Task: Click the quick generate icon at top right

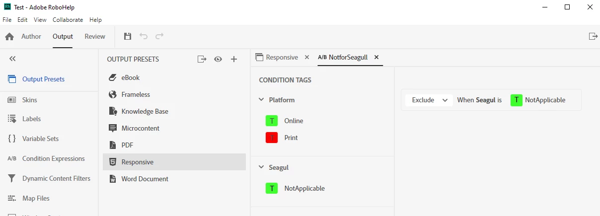Action: click(593, 36)
